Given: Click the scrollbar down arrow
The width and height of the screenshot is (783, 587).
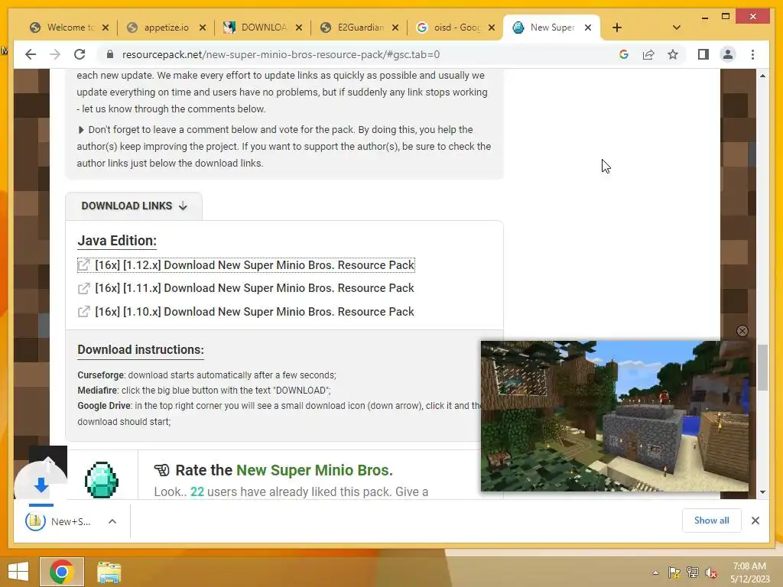Looking at the screenshot, I should point(762,492).
